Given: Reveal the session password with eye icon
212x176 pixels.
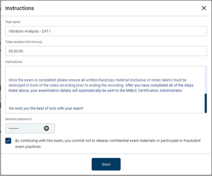Looking at the screenshot, I should pyautogui.click(x=46, y=128).
